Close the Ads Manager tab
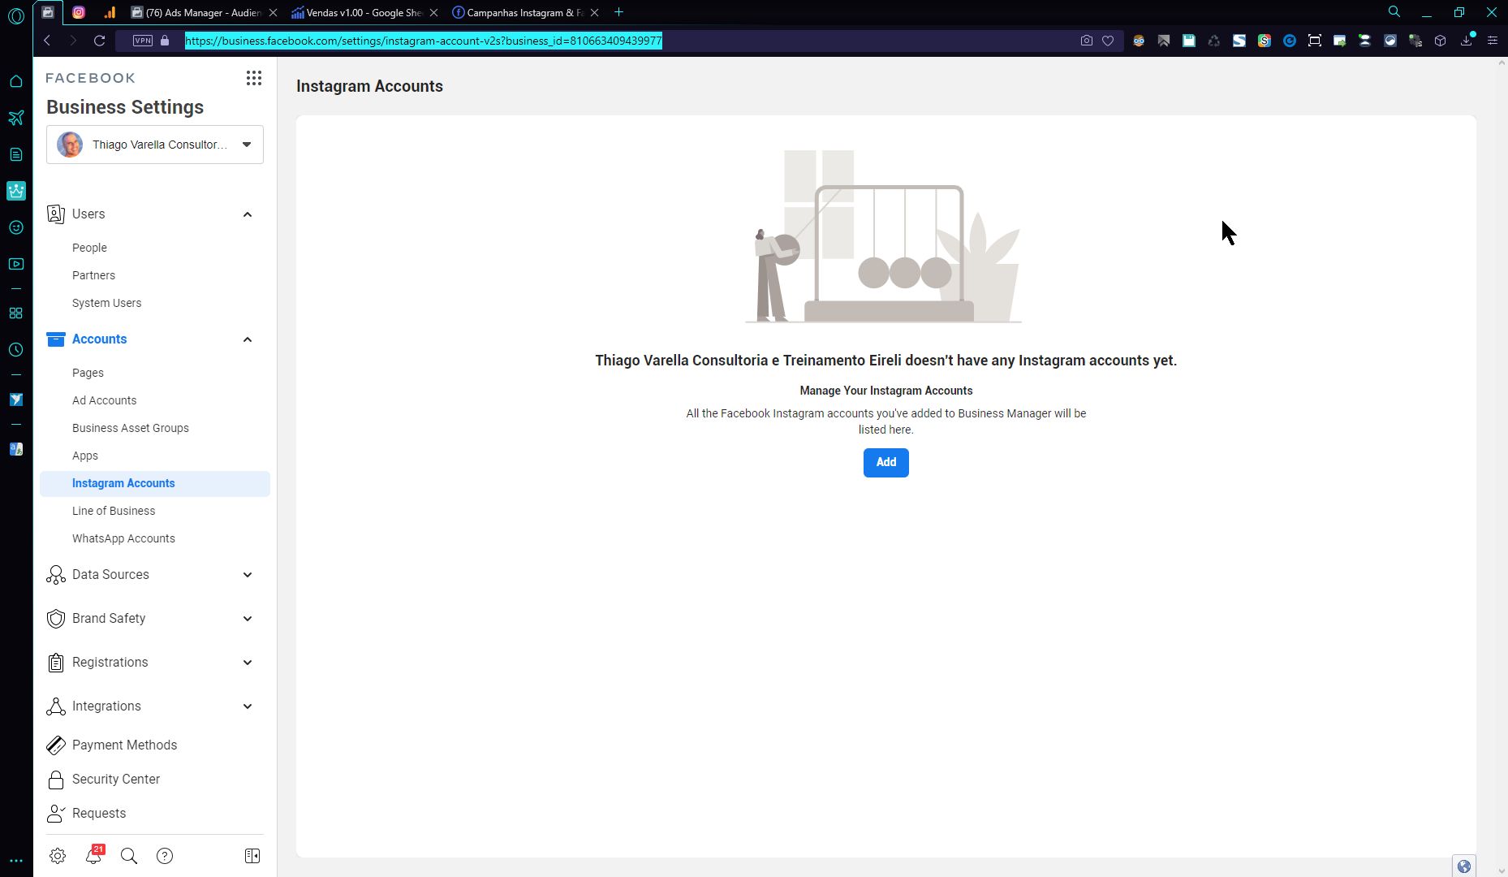Screen dimensions: 1508x877 (x=273, y=12)
